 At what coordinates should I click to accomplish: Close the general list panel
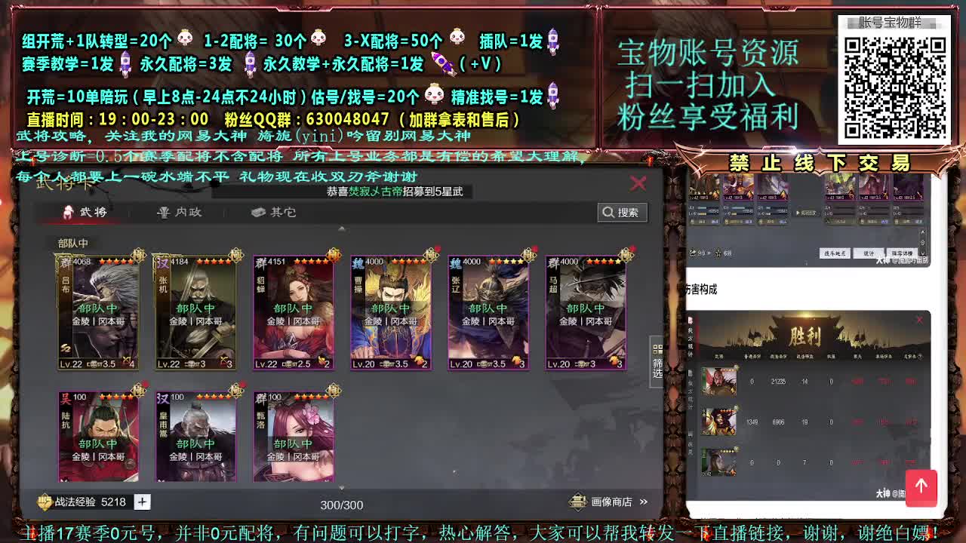[x=638, y=183]
